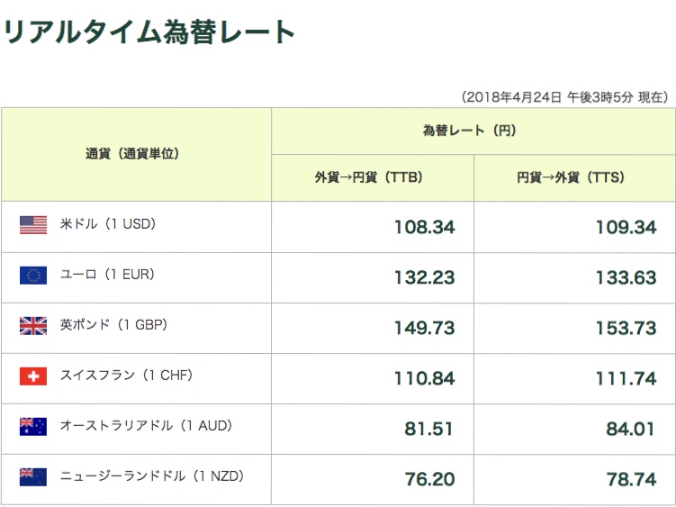Select the オーストラリアドル (1 AUD) label

(146, 426)
